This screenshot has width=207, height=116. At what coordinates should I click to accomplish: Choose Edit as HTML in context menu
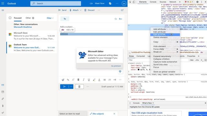pos(165,35)
